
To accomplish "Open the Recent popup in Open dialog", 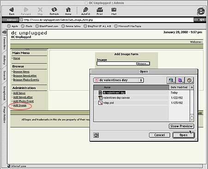I will pyautogui.click(x=189, y=80).
